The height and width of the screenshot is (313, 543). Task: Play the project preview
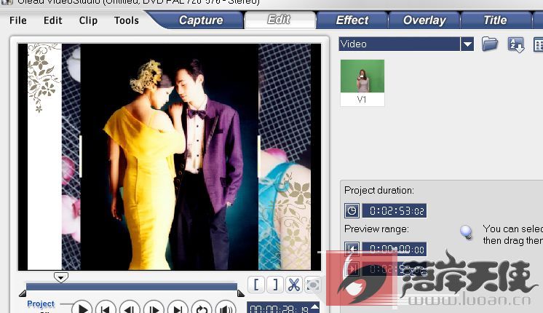(x=82, y=308)
